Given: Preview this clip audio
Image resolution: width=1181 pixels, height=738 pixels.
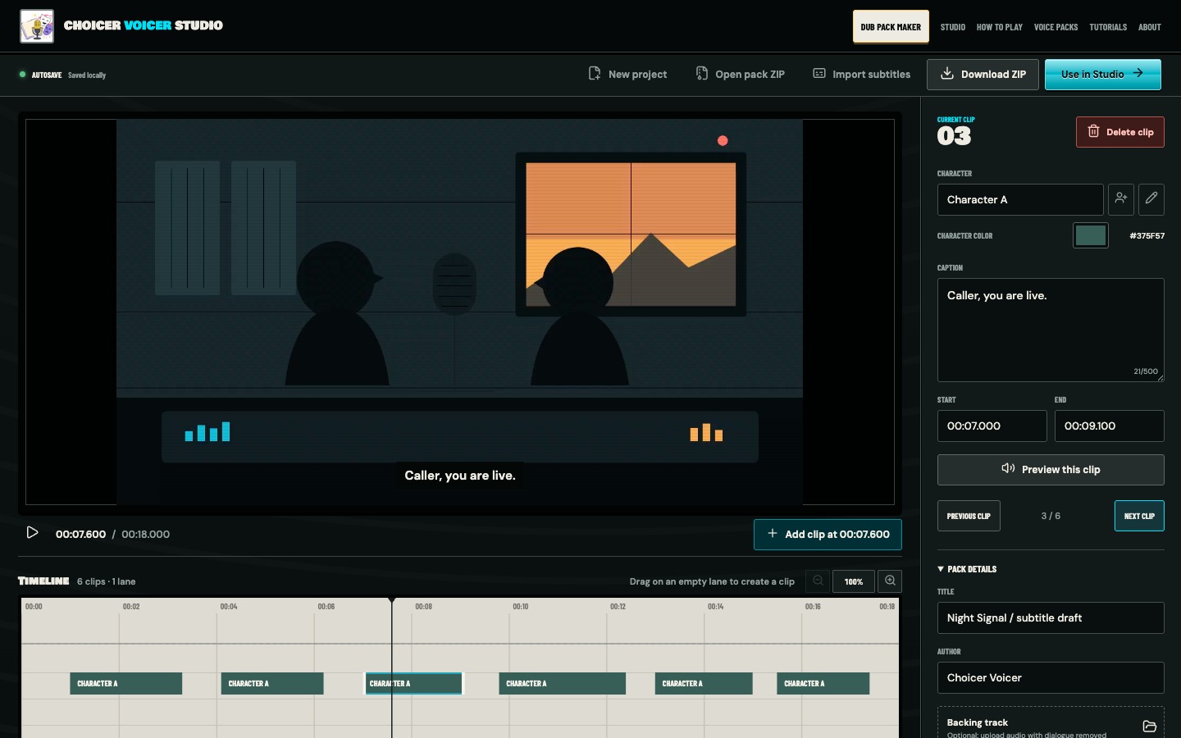Looking at the screenshot, I should point(1051,470).
